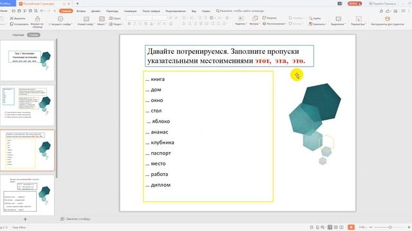Click the title text box 'Давайте потренируемся'
The width and height of the screenshot is (412, 231).
[x=229, y=56]
